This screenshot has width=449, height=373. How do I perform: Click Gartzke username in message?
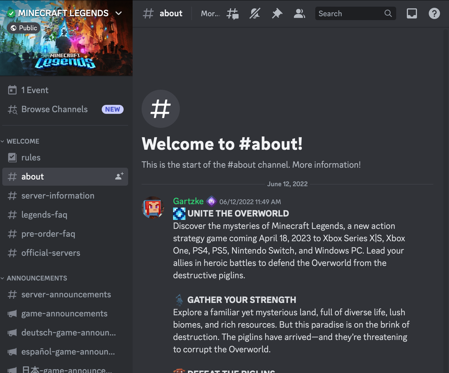pyautogui.click(x=188, y=201)
